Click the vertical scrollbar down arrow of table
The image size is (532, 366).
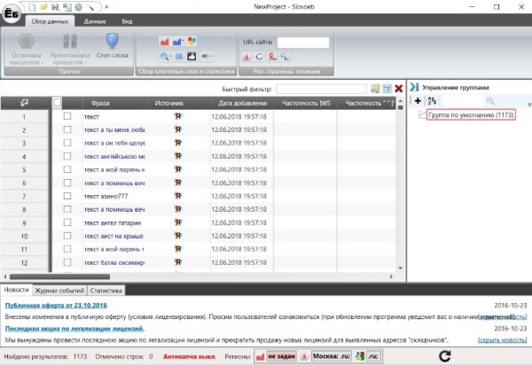pos(401,268)
